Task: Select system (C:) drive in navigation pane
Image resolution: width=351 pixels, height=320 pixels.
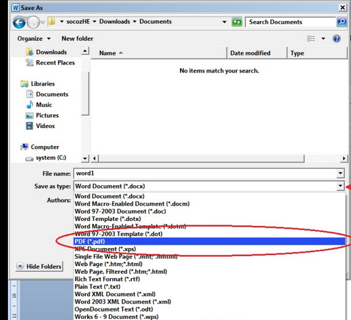Action: coord(46,157)
